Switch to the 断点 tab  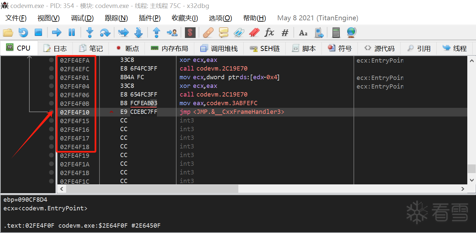click(127, 49)
